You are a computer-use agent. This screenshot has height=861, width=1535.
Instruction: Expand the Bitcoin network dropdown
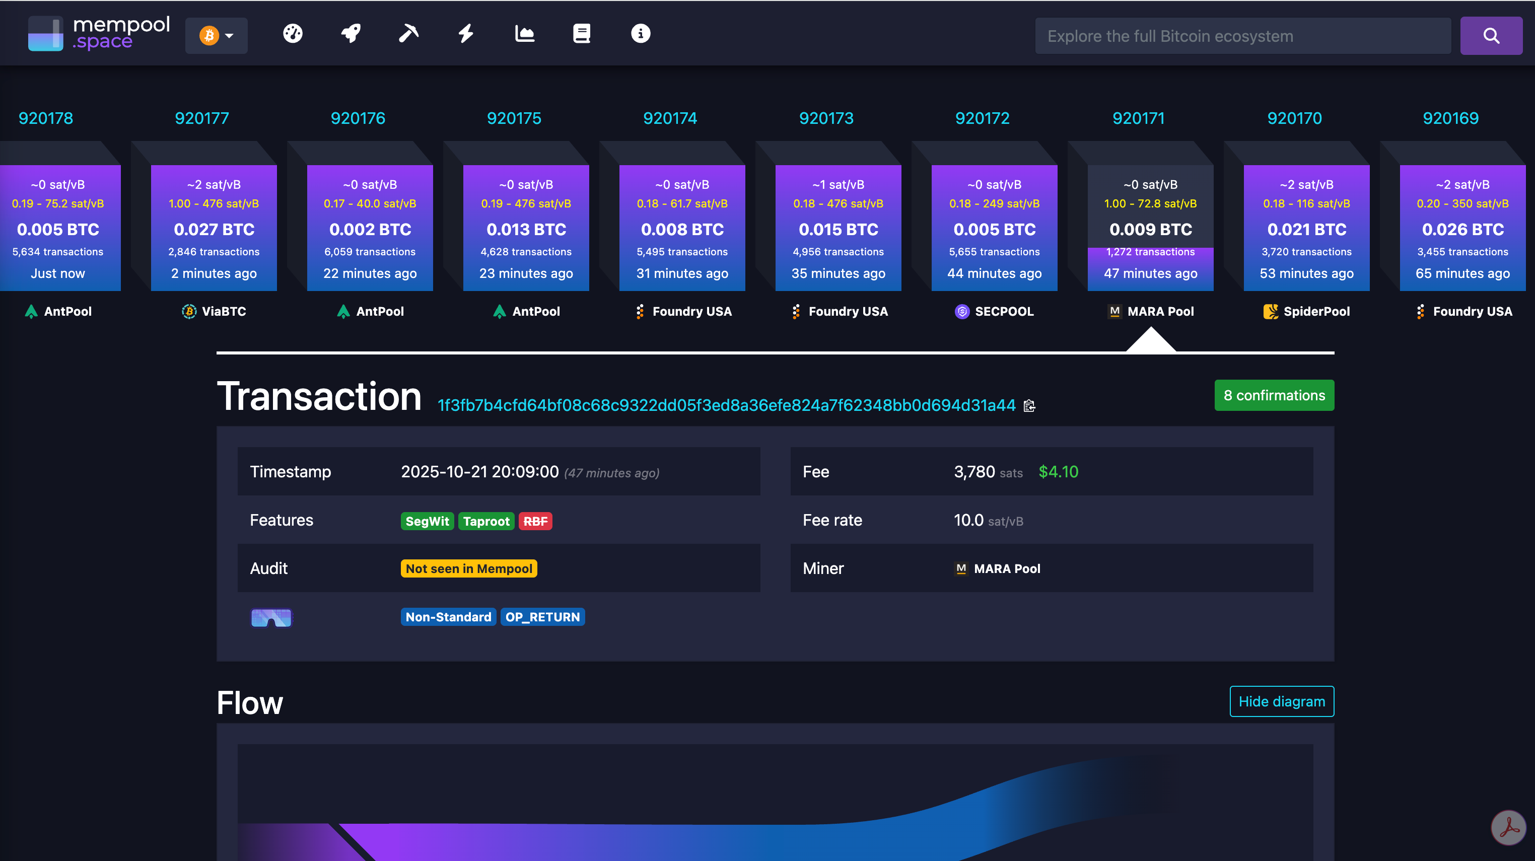217,36
